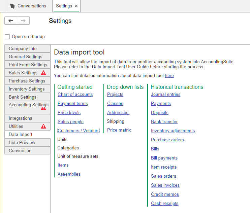Viewport: 250px width, 213px height.
Task: Open the Inventory Settings section
Action: point(27,89)
